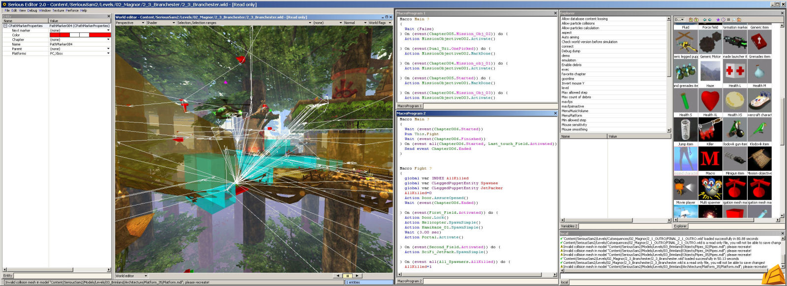Step forward with the right playback arrow
This screenshot has height=286, width=787.
point(357,276)
